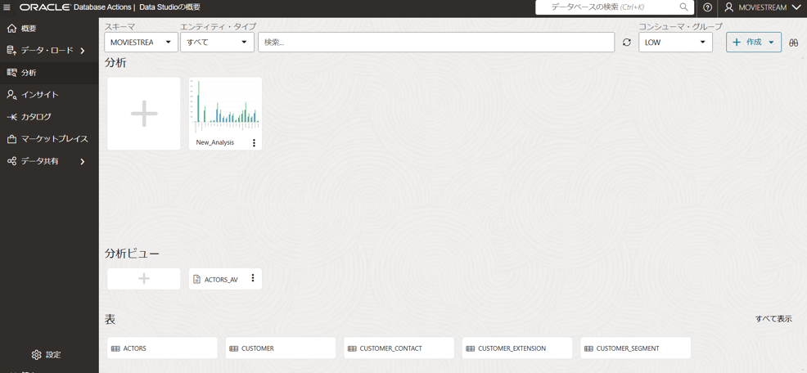This screenshot has height=373, width=807.
Task: Open the ACTORS_AV analytic view
Action: [x=225, y=279]
